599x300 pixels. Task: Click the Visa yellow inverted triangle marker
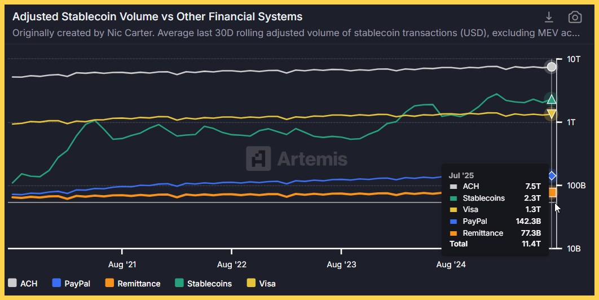point(552,114)
